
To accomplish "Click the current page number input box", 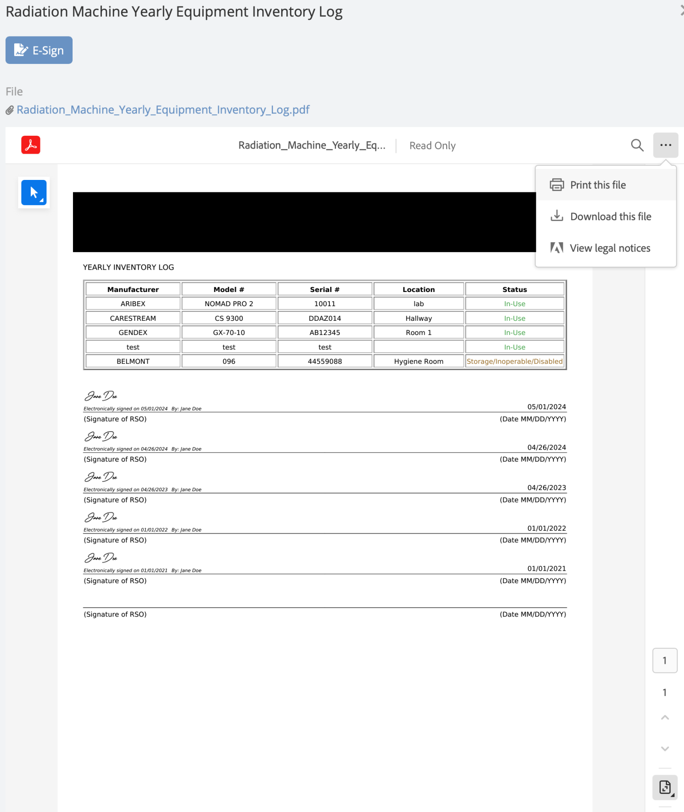I will pyautogui.click(x=664, y=660).
